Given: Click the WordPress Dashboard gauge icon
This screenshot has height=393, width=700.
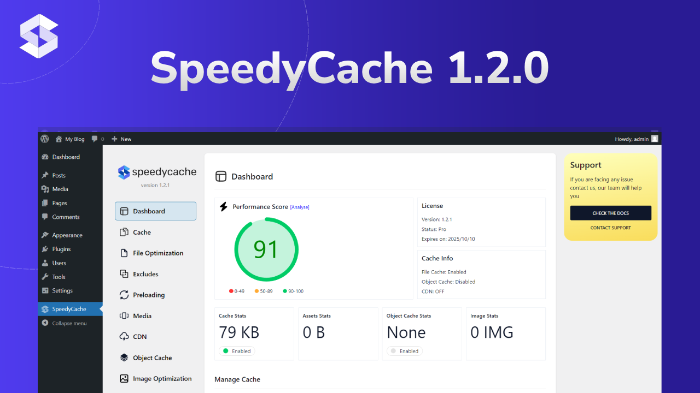Looking at the screenshot, I should (45, 157).
